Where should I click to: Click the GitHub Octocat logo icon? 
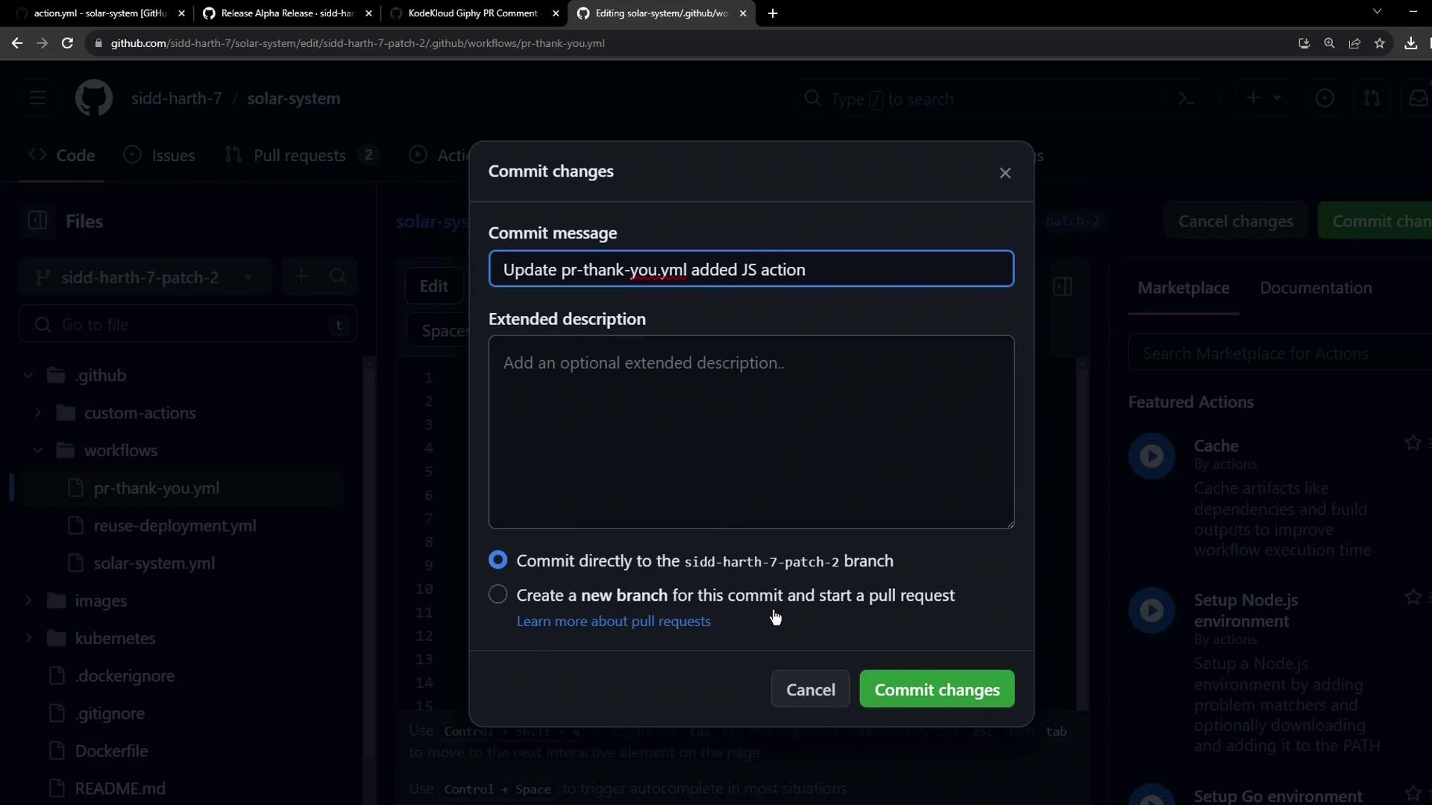coord(94,98)
